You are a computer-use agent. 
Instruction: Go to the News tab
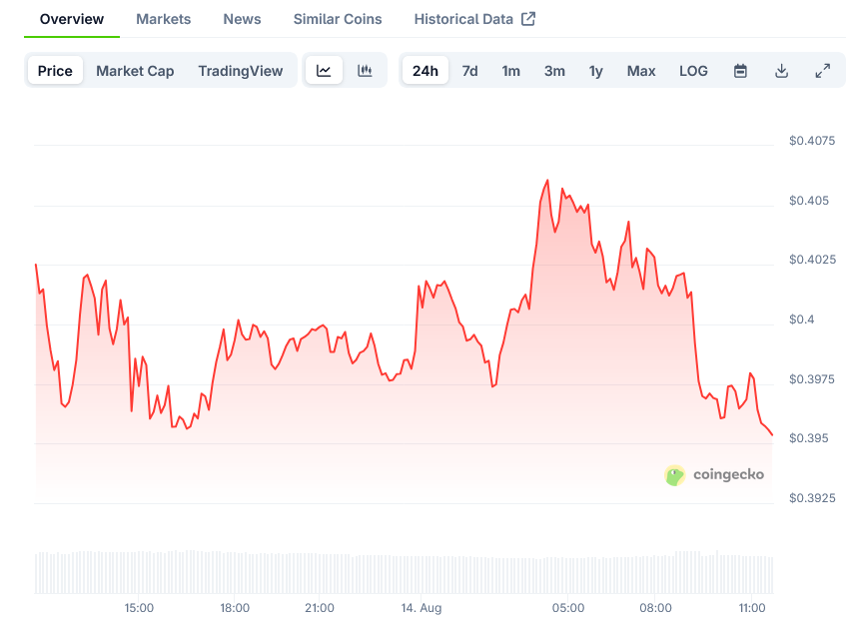(x=243, y=19)
